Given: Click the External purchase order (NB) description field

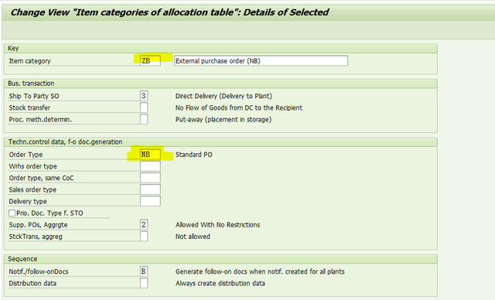Looking at the screenshot, I should pyautogui.click(x=261, y=60).
